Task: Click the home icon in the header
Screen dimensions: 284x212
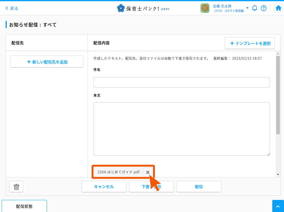Action: coord(278,8)
